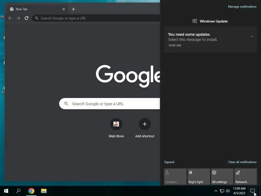
Task: Toggle Night light quick action
Action: tap(199, 177)
